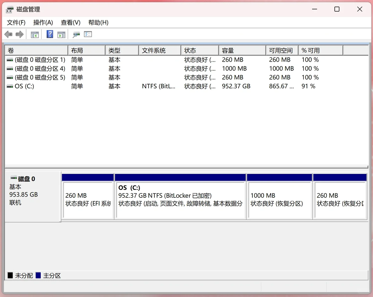Open the blue question-mark Help icon
This screenshot has height=297, width=373.
tap(50, 34)
